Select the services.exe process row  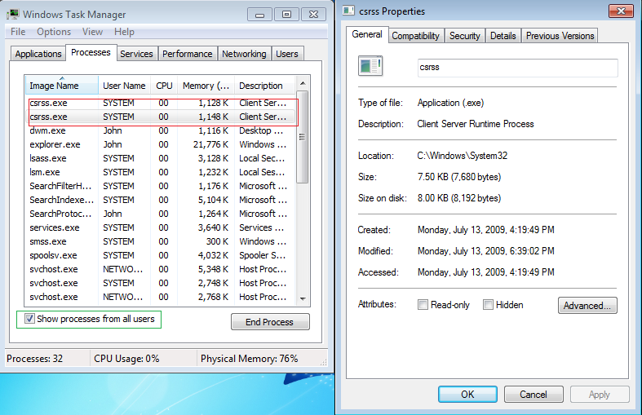(161, 228)
